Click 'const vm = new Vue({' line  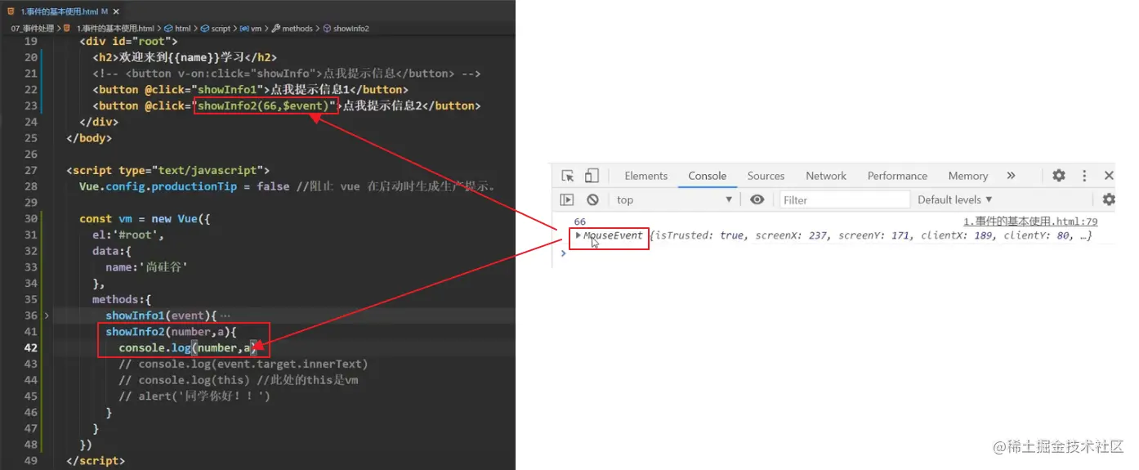click(x=145, y=218)
